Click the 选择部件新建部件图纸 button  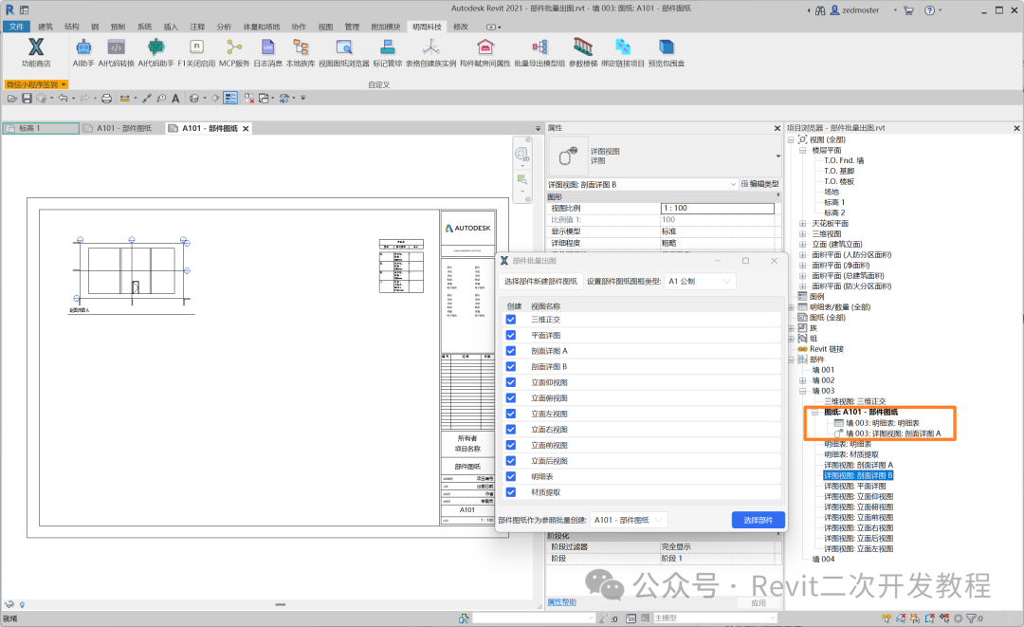[540, 281]
